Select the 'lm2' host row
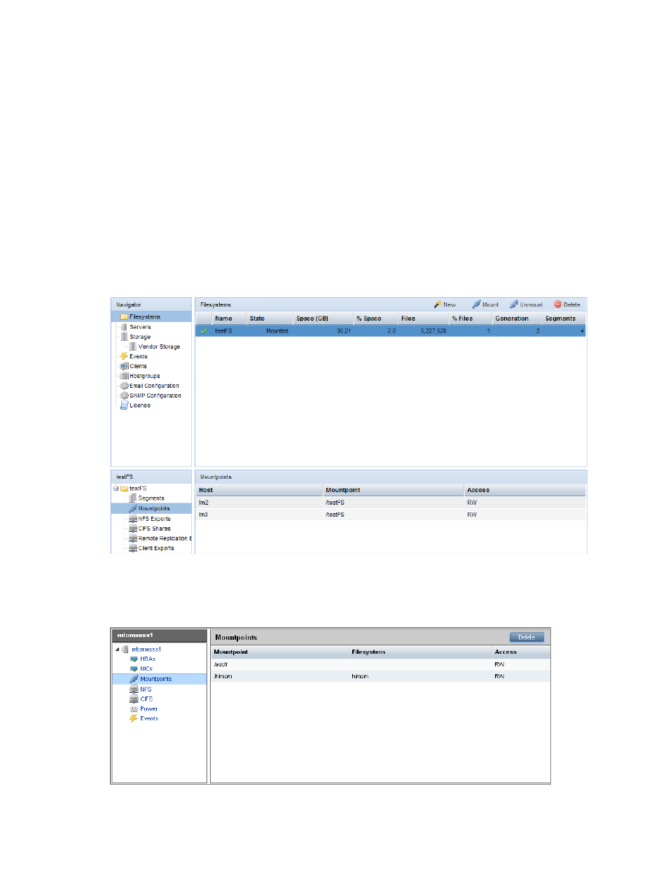 click(390, 503)
